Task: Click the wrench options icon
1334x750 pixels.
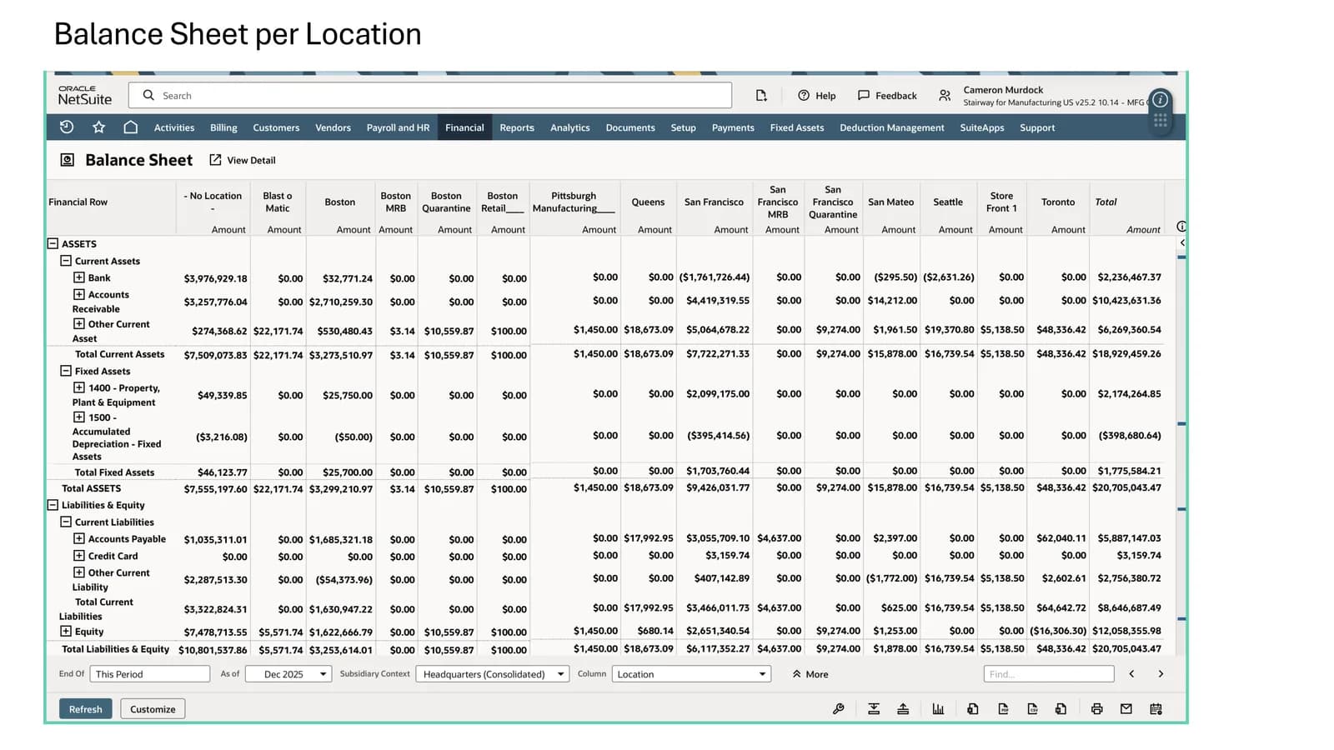Action: 839,708
